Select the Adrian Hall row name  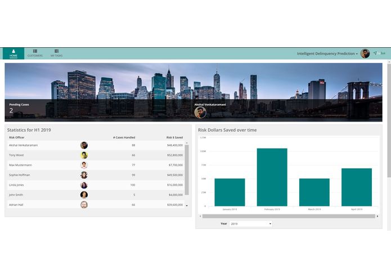(x=16, y=205)
